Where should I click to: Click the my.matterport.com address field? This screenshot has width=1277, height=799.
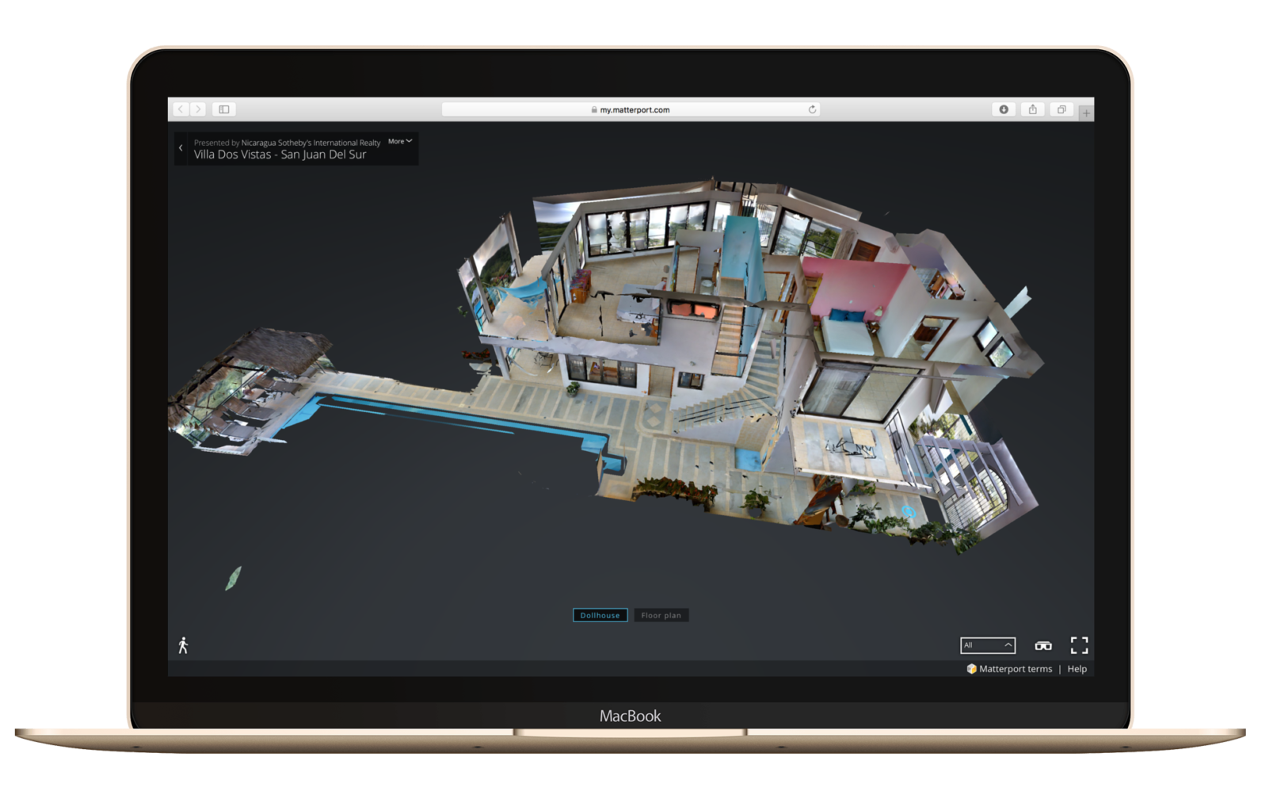click(x=631, y=109)
